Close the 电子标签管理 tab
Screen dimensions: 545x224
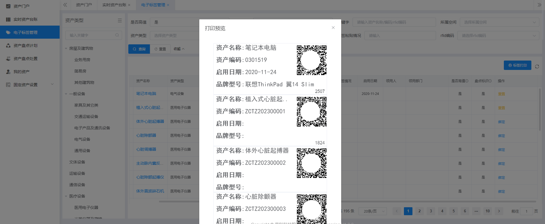(x=168, y=5)
